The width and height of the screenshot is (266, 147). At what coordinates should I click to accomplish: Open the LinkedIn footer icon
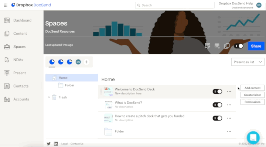click(x=56, y=144)
